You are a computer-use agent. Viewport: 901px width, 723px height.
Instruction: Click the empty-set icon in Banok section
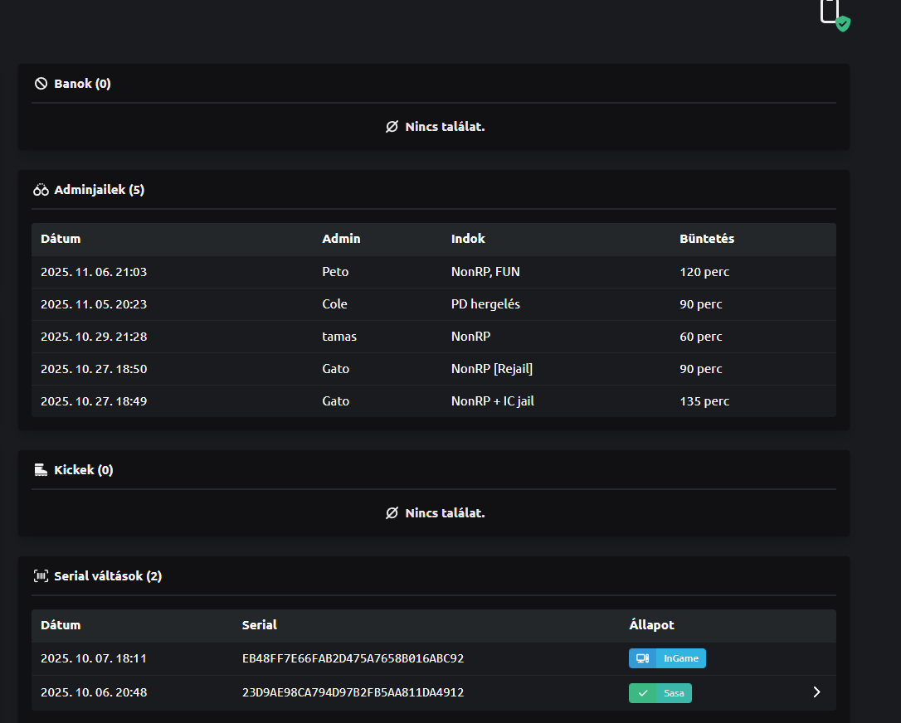[392, 127]
